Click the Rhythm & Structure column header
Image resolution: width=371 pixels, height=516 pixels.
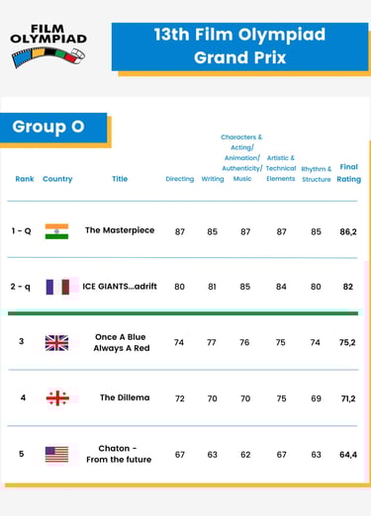tap(317, 174)
